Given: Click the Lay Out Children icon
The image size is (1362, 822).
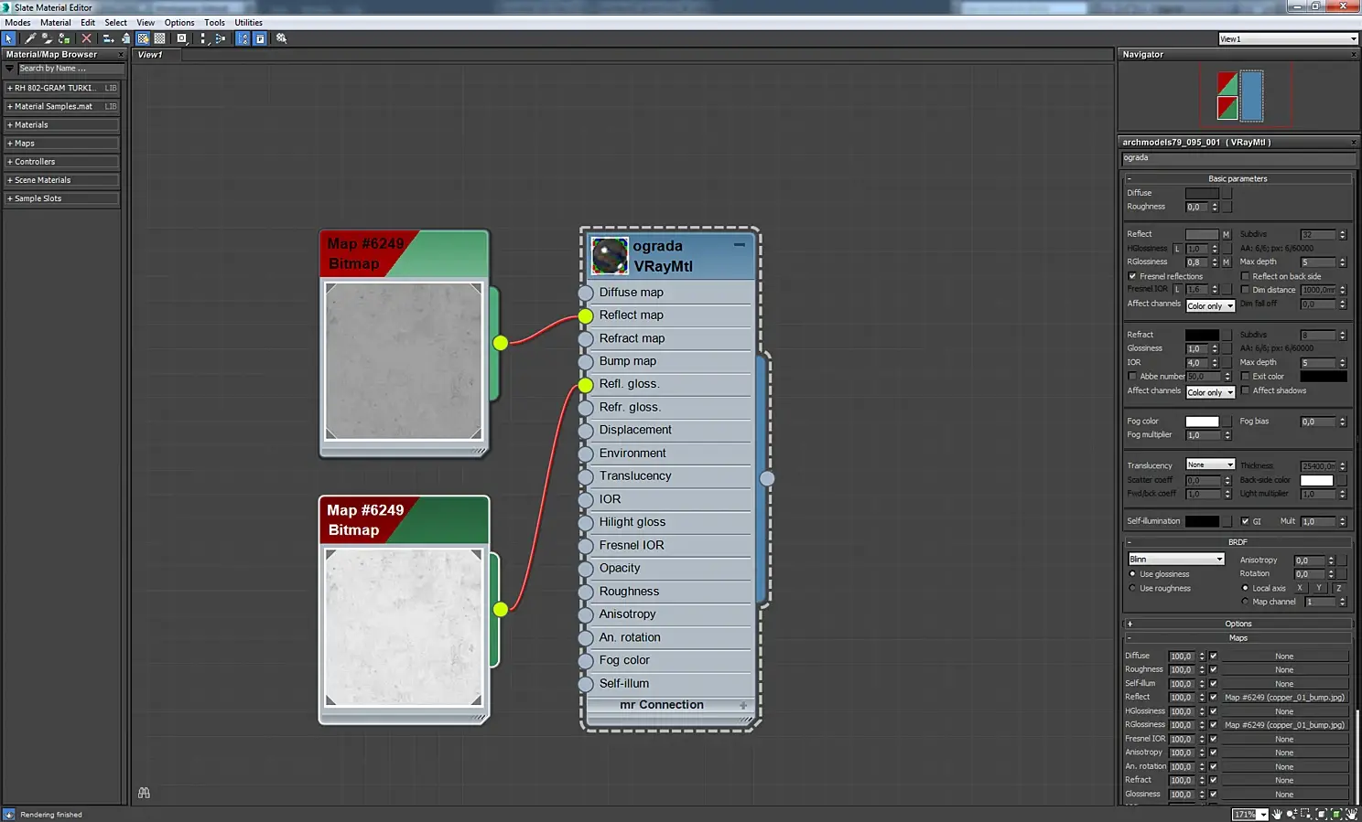Looking at the screenshot, I should tap(220, 38).
